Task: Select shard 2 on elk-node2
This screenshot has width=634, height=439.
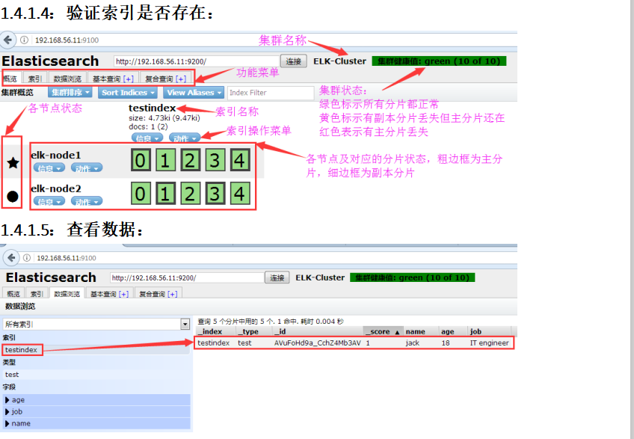Action: tap(190, 194)
